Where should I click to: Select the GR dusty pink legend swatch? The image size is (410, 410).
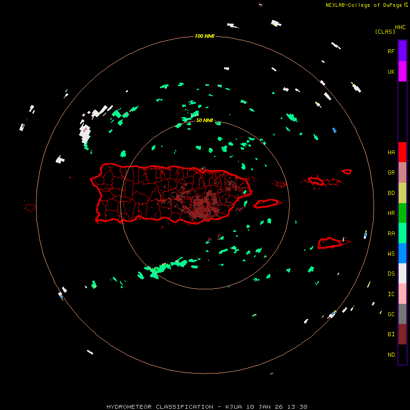tap(402, 172)
